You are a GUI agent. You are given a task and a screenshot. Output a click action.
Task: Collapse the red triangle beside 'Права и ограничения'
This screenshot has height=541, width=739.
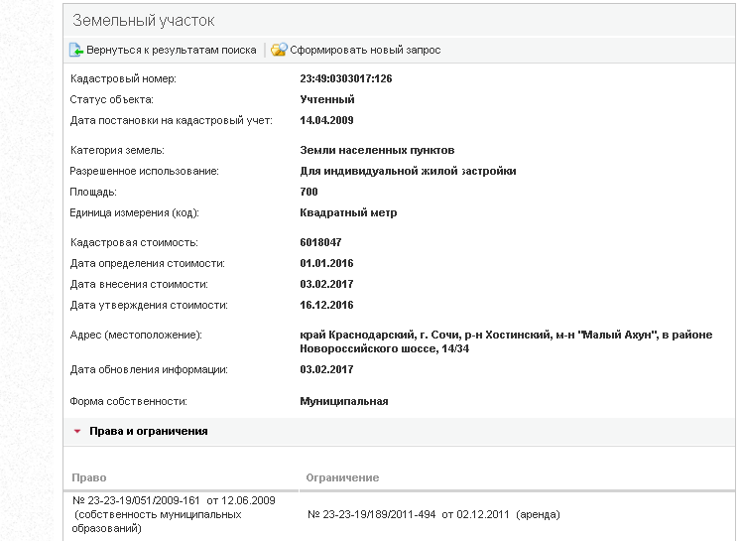[77, 432]
